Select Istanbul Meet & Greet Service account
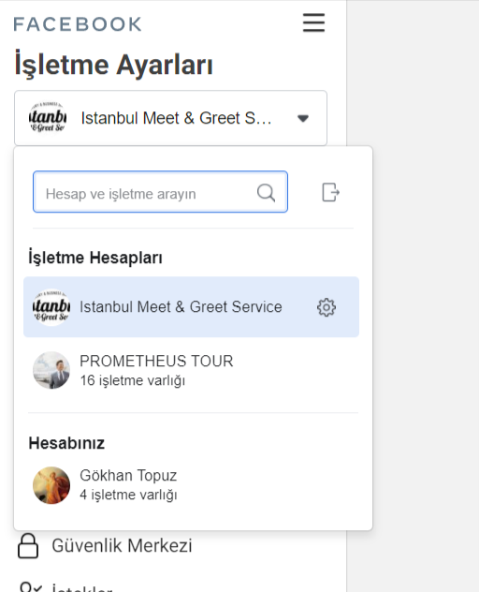 191,307
